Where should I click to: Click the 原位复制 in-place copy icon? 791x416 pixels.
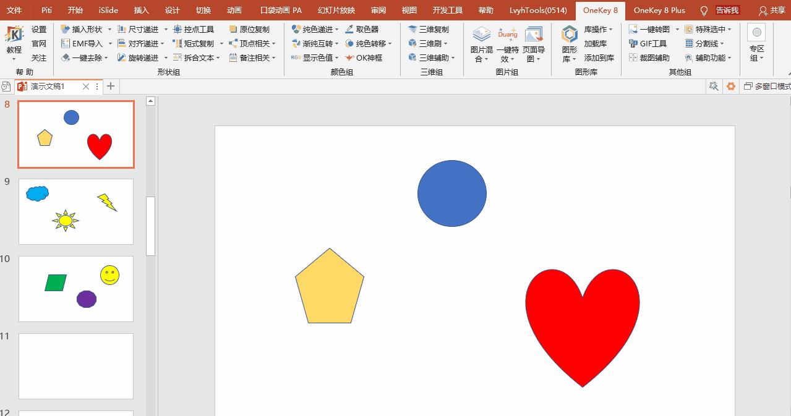[x=233, y=29]
